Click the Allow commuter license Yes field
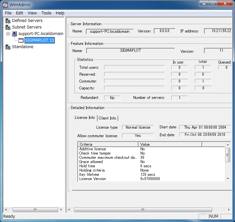This screenshot has height=222, width=235. tap(138, 136)
